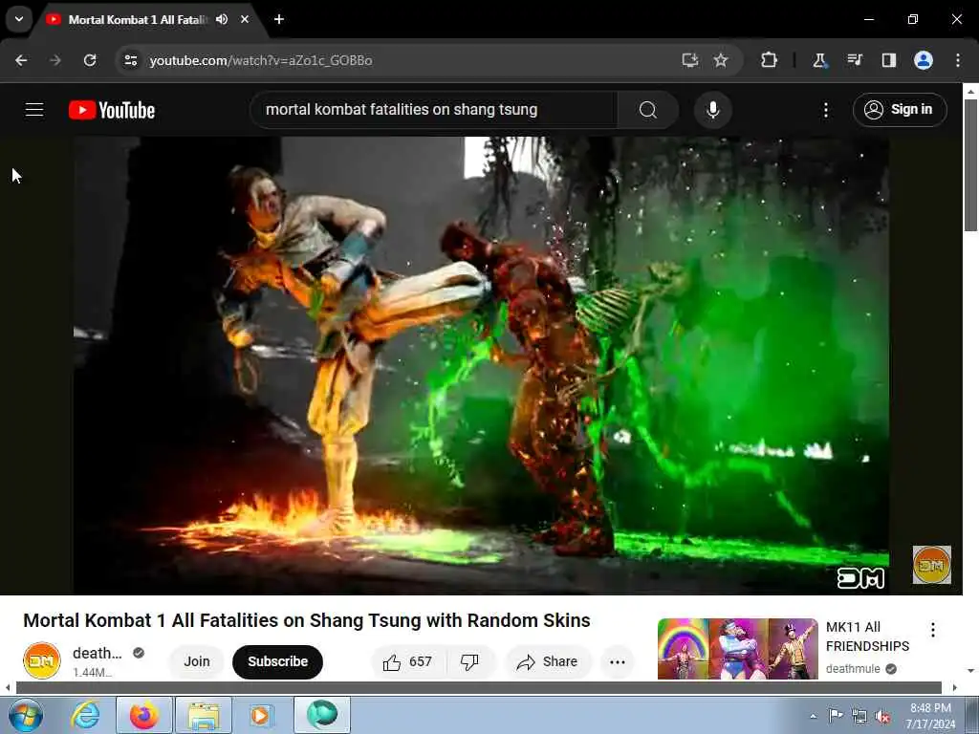Reload the page
The image size is (979, 734).
[90, 60]
